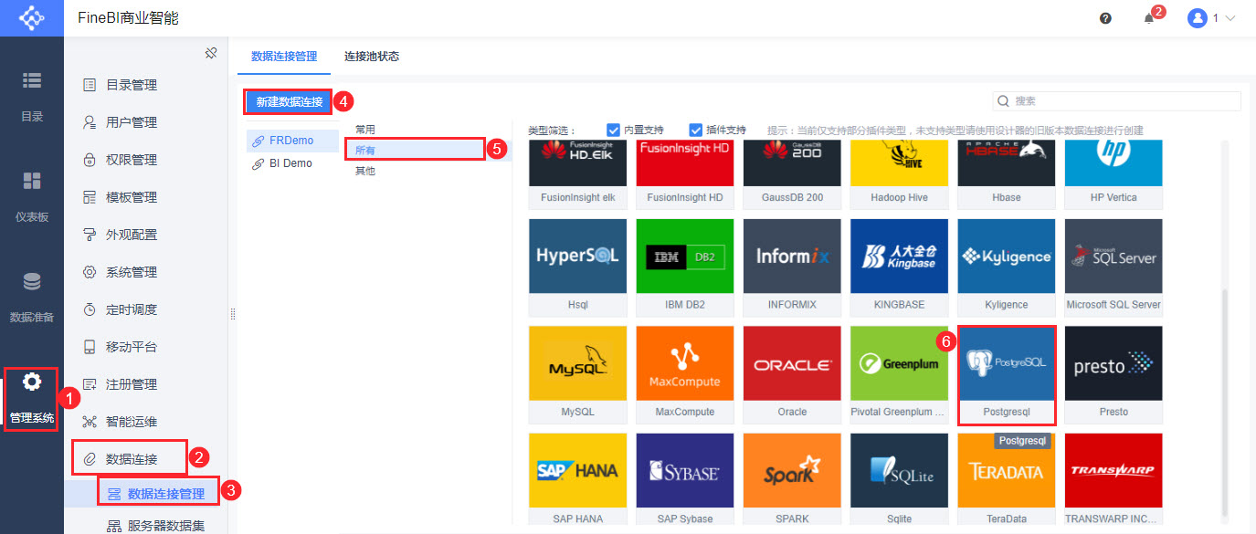Select the TRANSWARP INCEPTOR tile
The image size is (1256, 534).
click(x=1114, y=480)
